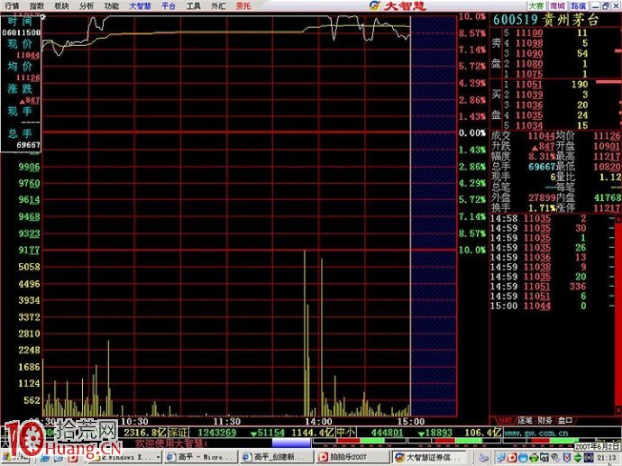
Task: Click the system clock showing 21:13
Action: point(607,458)
